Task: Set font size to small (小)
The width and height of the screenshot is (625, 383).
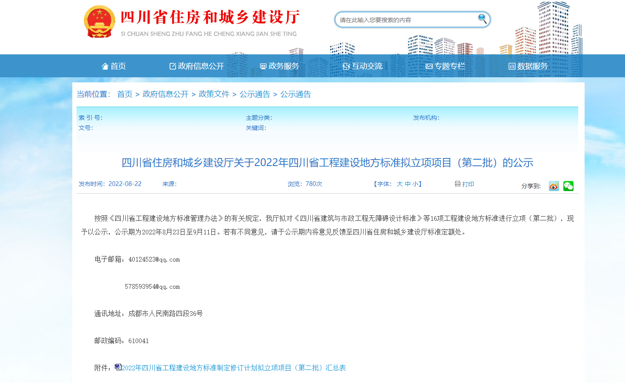Action: pos(415,184)
